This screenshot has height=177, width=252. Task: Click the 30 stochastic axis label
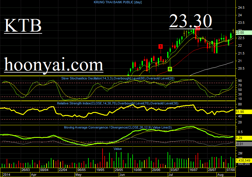240,94
